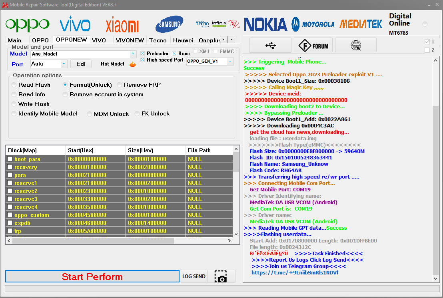
Task: Click the MediaTek brand logo
Action: coord(361,24)
